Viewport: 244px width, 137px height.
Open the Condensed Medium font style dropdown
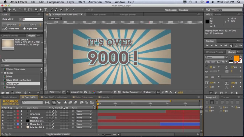click(x=216, y=62)
